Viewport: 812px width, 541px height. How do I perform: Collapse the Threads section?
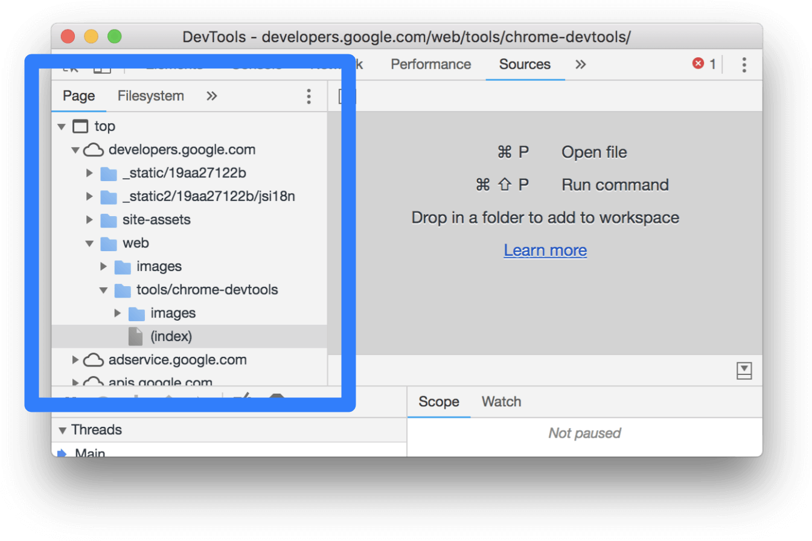pyautogui.click(x=62, y=431)
